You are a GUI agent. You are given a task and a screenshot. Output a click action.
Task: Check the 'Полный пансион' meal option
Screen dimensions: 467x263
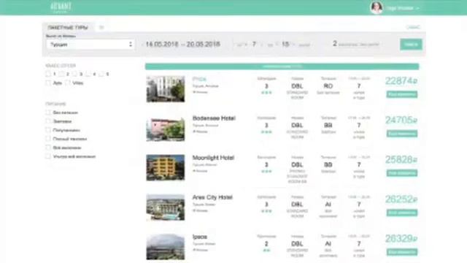coord(48,139)
